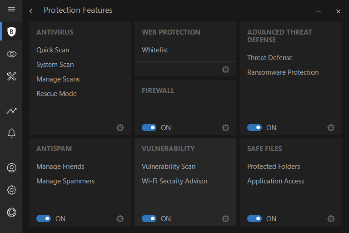Open the Activity graph icon in sidebar
Viewport: 349px width, 233px height.
(12, 111)
